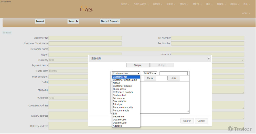Click the Join button
Screen dimensions: 256x134
pyautogui.click(x=174, y=78)
